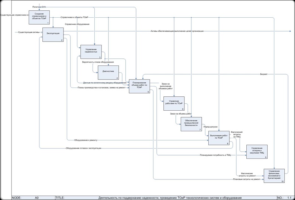Click the 'Справочник оборудования' label
Image resolution: width=295 pixels, height=200 pixels.
coord(77,24)
